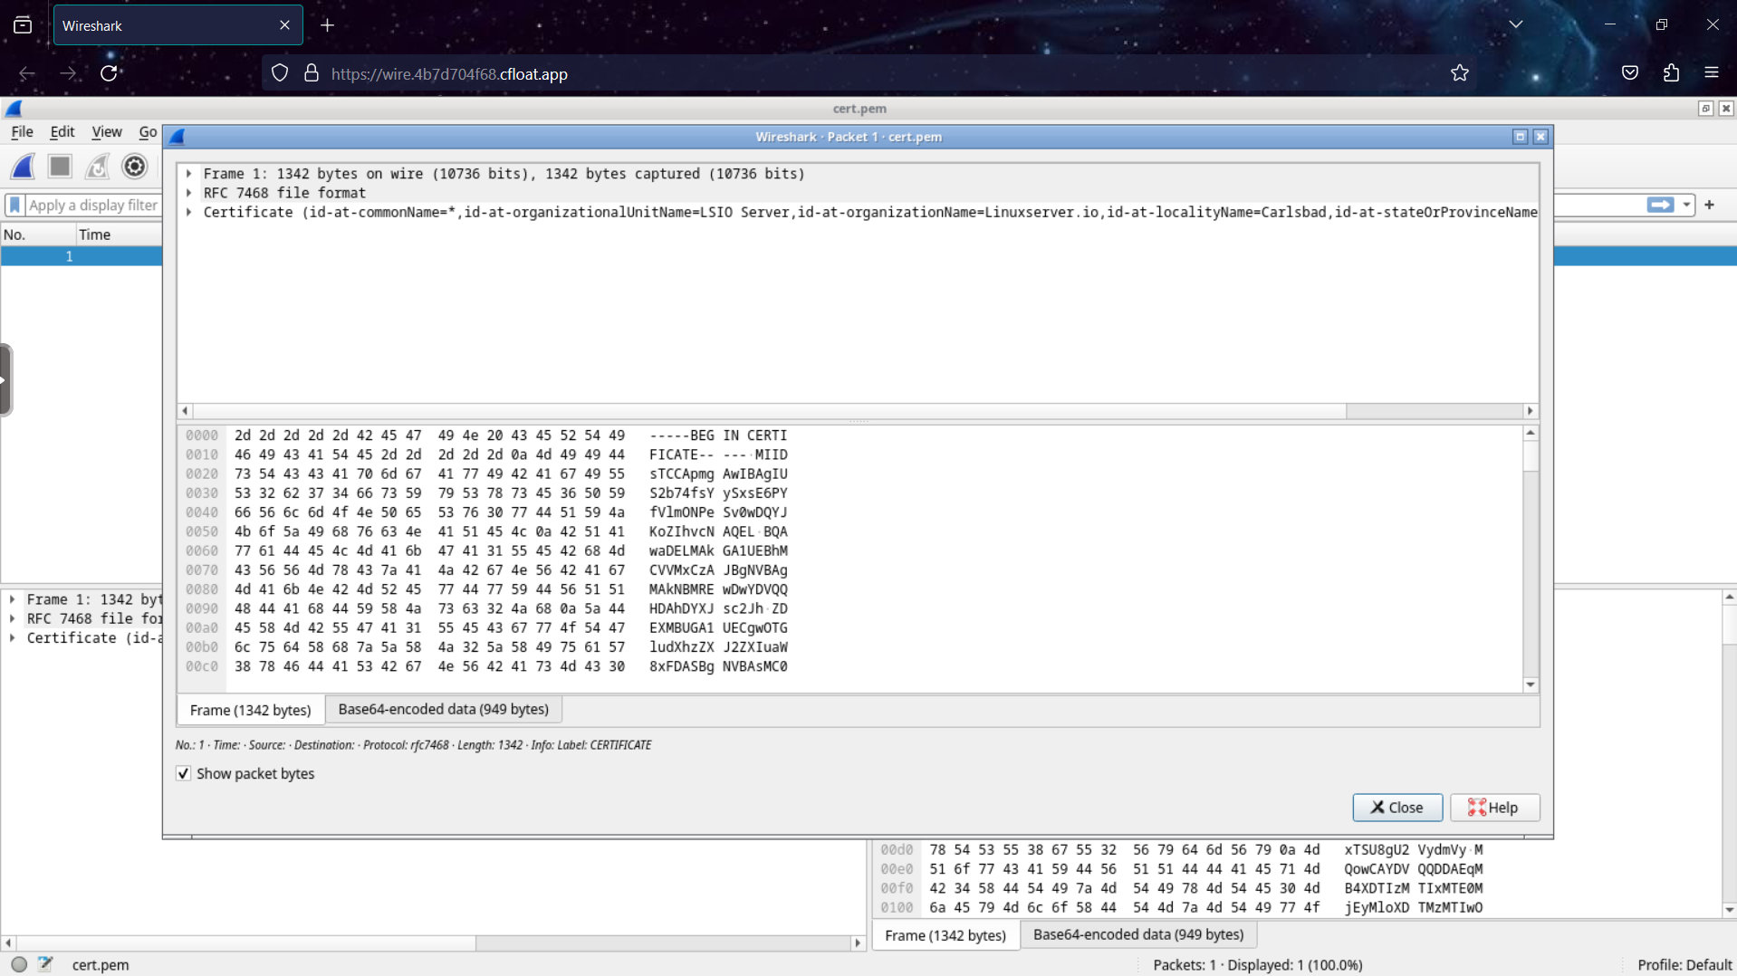Expand Certificate row in main window
The height and width of the screenshot is (976, 1737).
point(13,638)
